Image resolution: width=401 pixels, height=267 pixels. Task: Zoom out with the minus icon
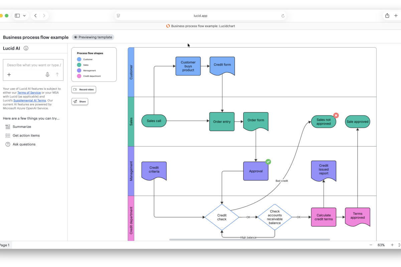[371, 245]
